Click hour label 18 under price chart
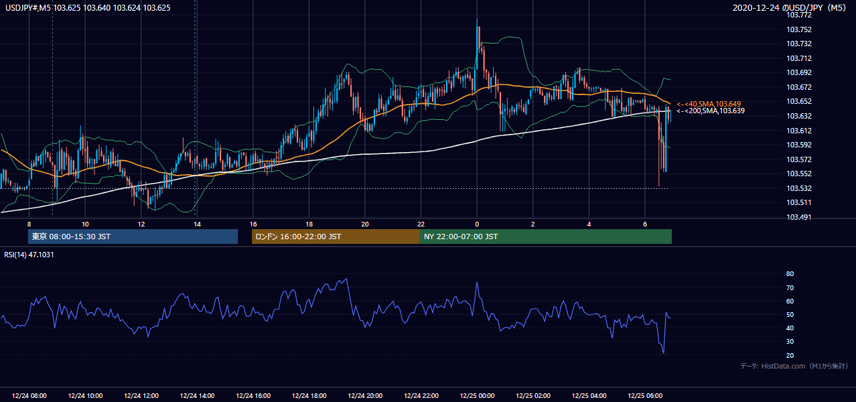 [309, 224]
